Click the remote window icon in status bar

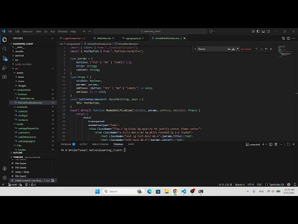(x=3, y=184)
